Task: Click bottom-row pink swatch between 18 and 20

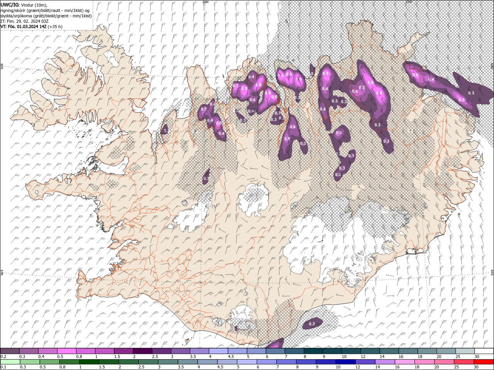Action: point(425,362)
